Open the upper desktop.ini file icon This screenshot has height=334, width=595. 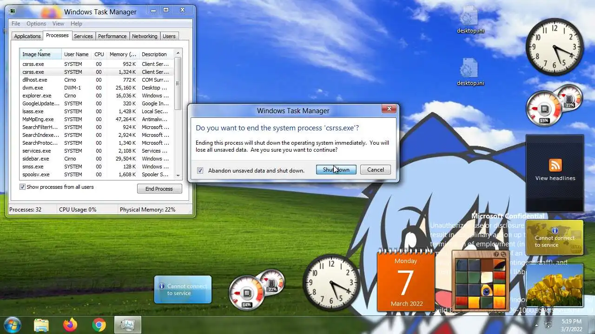click(470, 20)
